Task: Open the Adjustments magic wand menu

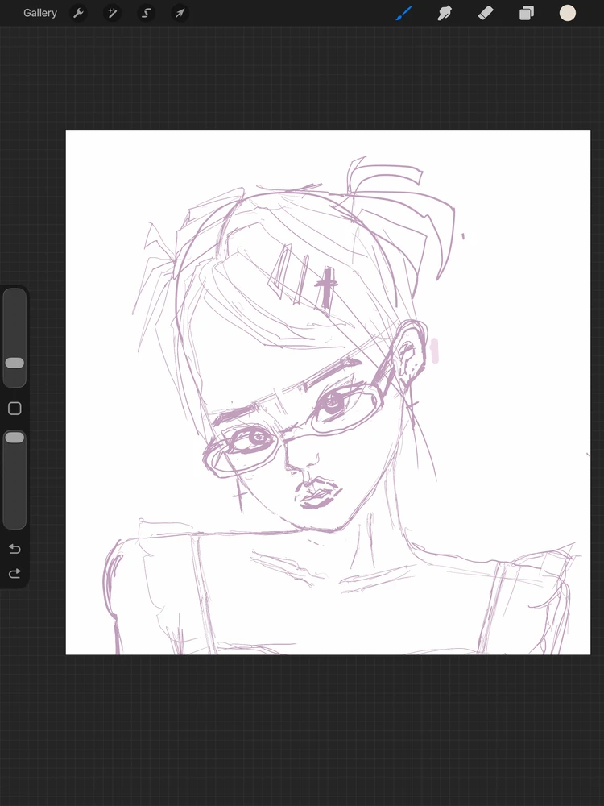Action: [112, 13]
